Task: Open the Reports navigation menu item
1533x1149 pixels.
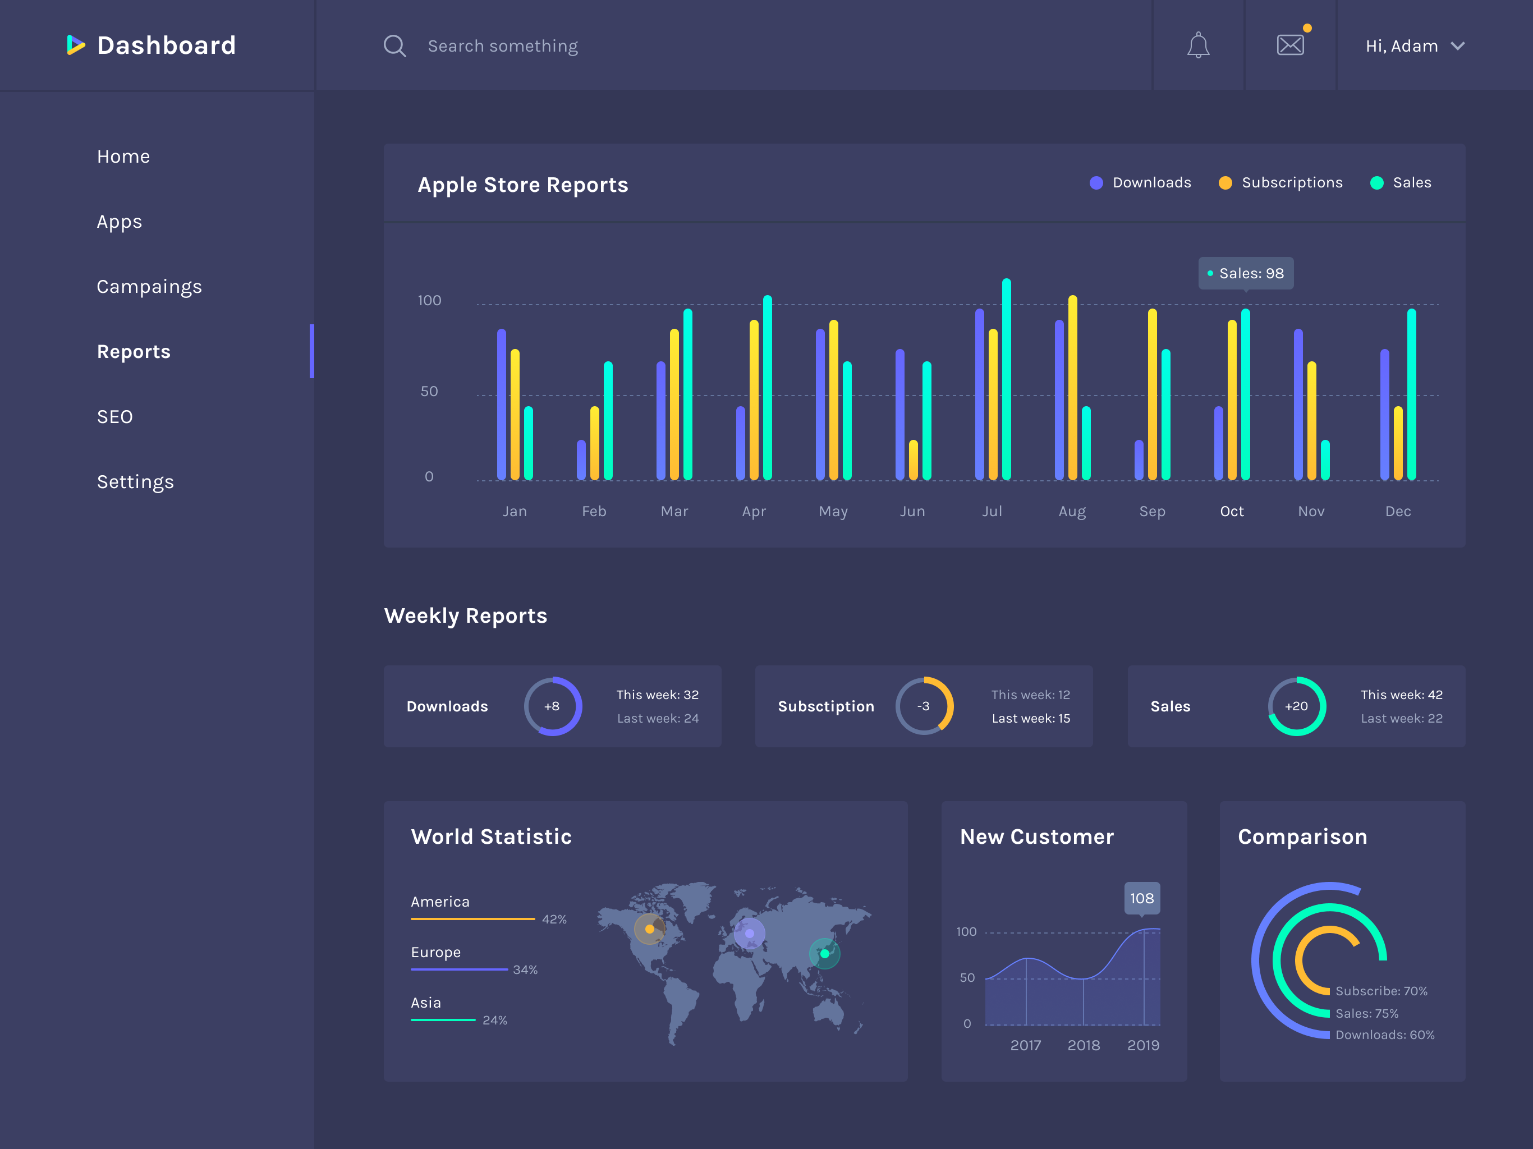Action: 133,351
